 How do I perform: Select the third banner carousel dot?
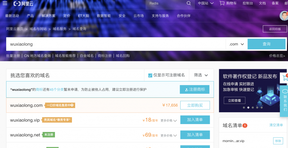pyautogui.click(x=253, y=107)
